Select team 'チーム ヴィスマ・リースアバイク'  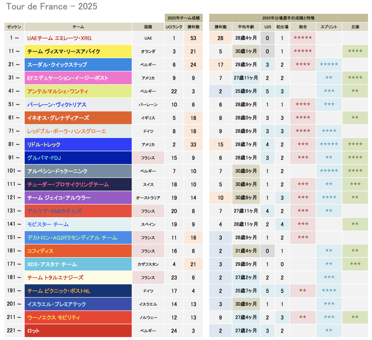point(78,51)
